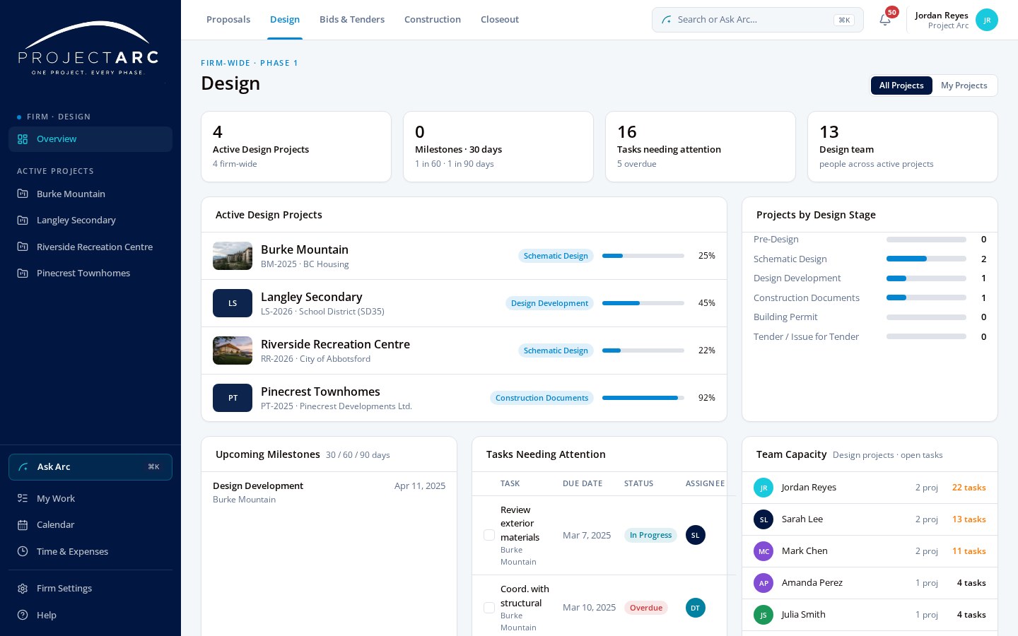Click the Search or Ask Arc field
1018x636 pixels.
tap(758, 20)
